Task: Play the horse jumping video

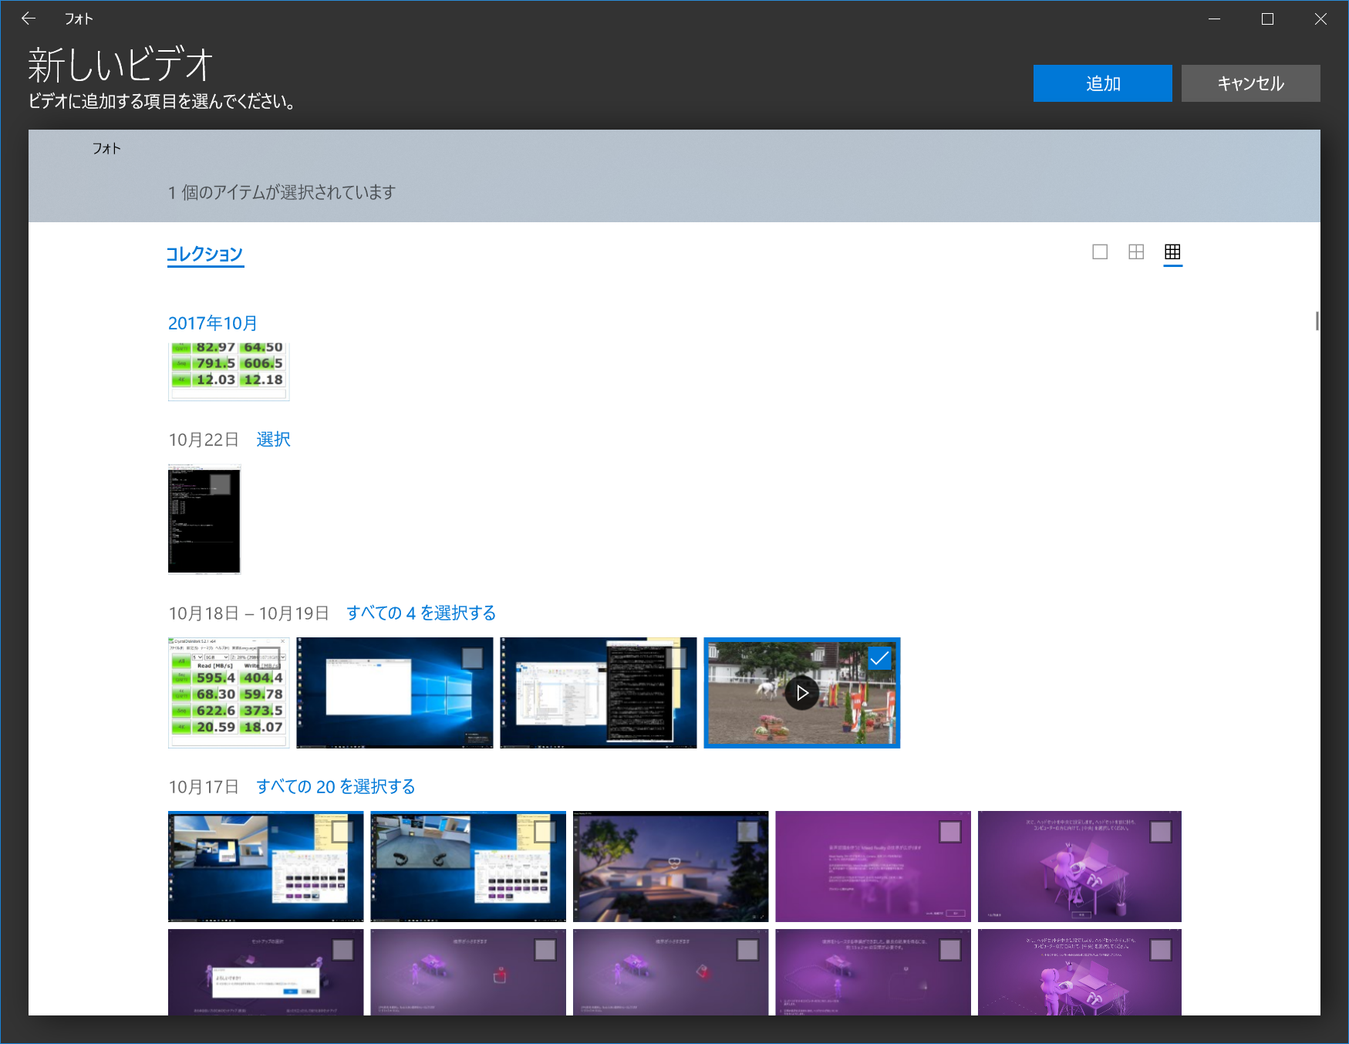Action: [x=802, y=693]
